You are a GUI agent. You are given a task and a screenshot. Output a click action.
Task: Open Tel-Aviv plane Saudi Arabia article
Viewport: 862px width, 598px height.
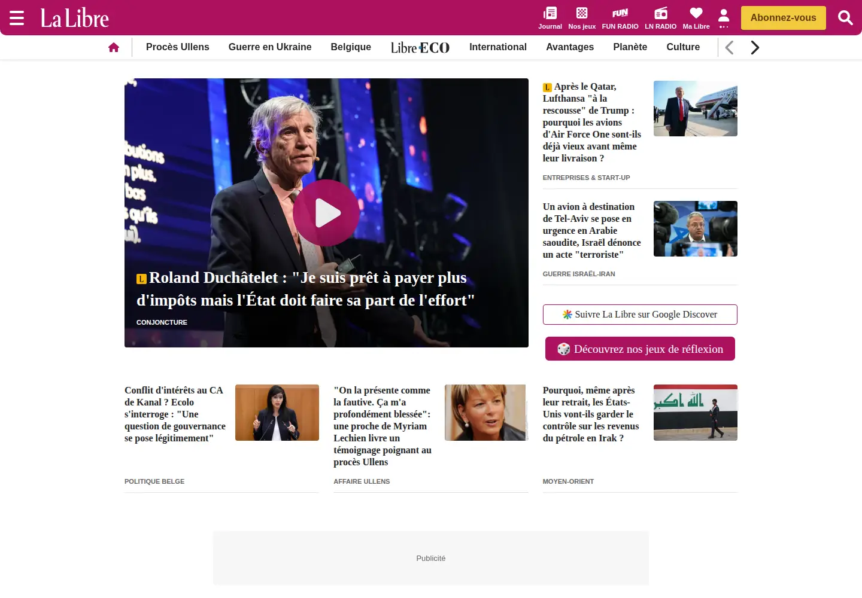coord(592,231)
